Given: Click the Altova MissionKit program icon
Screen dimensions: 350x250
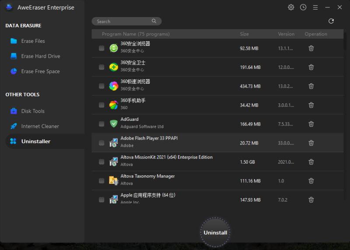Looking at the screenshot, I should (114, 161).
